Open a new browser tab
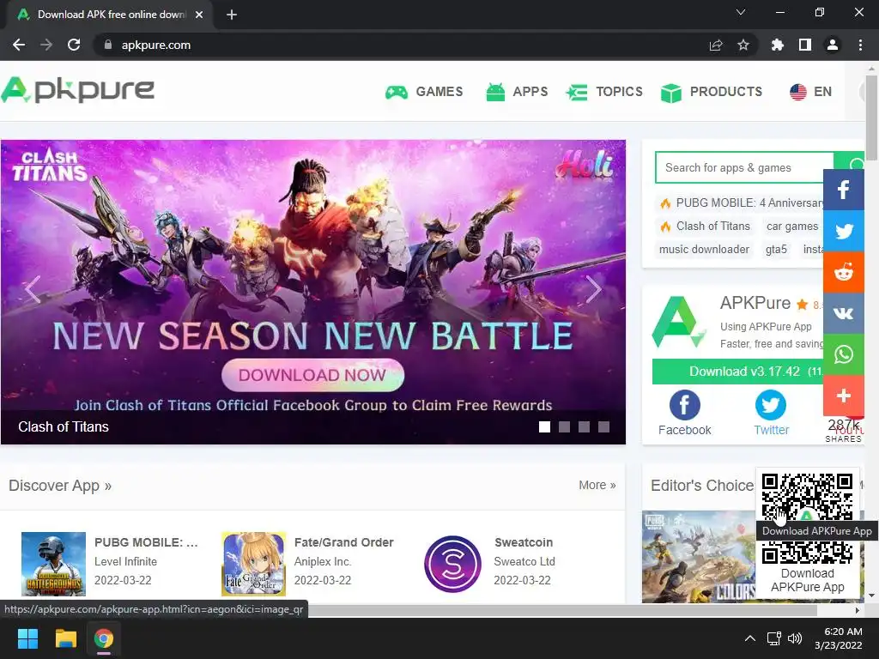This screenshot has height=659, width=879. point(232,15)
